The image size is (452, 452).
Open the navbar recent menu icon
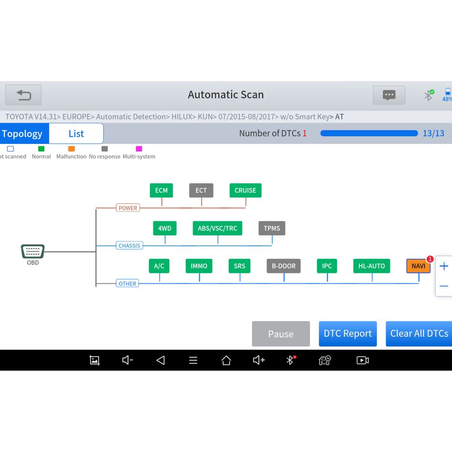coord(193,360)
